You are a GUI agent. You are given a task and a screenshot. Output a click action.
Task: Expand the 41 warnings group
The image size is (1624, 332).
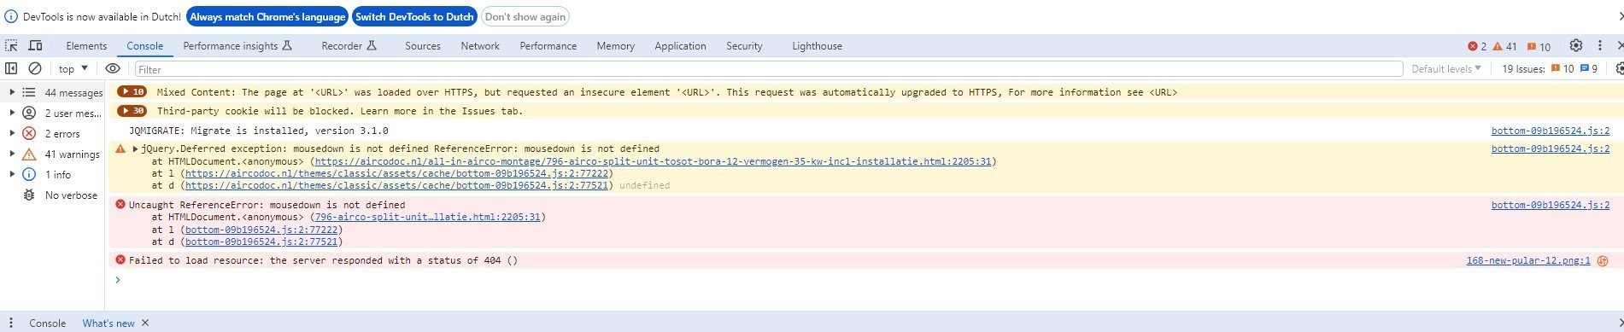[12, 154]
